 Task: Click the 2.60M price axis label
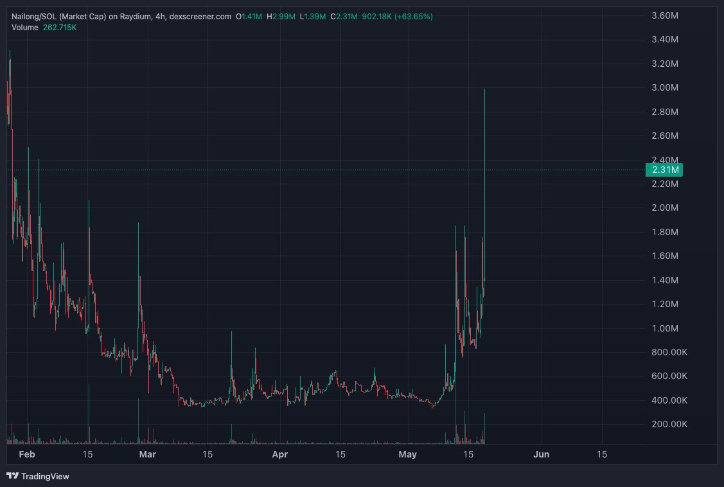(x=665, y=136)
